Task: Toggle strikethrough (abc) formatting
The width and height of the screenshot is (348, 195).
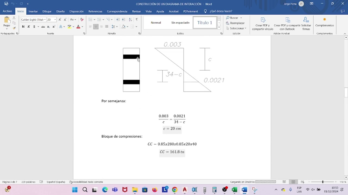Action: click(x=43, y=27)
